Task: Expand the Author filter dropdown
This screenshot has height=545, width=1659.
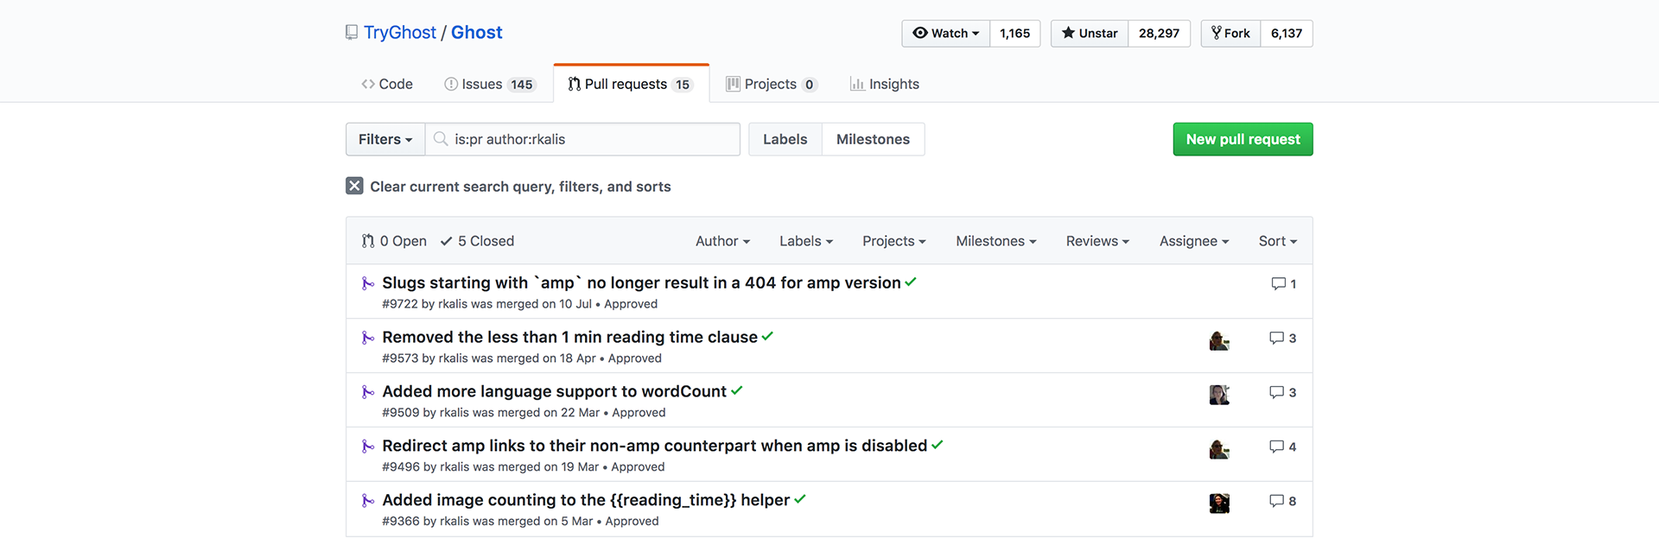Action: coord(722,241)
